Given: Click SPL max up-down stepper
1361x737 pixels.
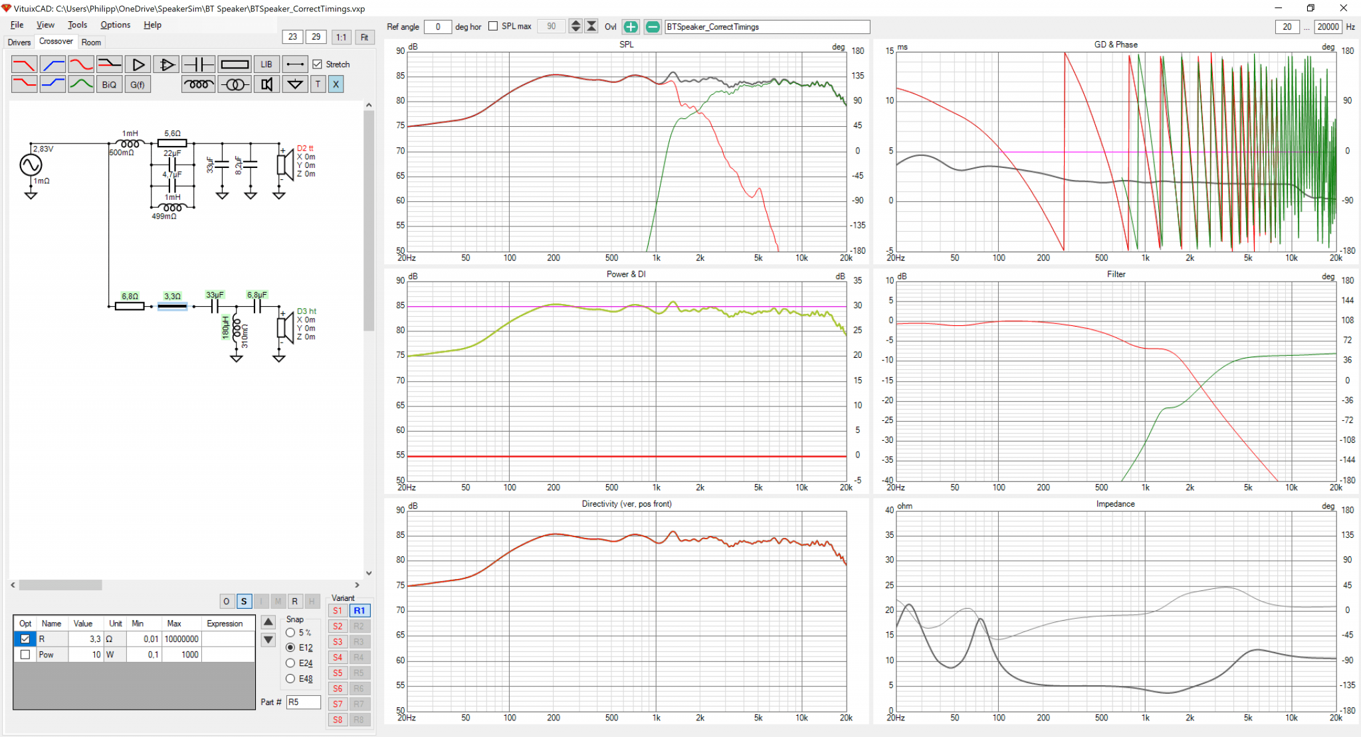Looking at the screenshot, I should tap(576, 27).
